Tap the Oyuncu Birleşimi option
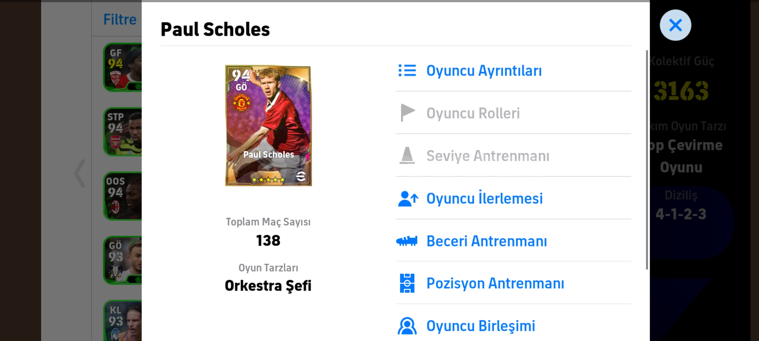The width and height of the screenshot is (759, 341). pyautogui.click(x=481, y=326)
